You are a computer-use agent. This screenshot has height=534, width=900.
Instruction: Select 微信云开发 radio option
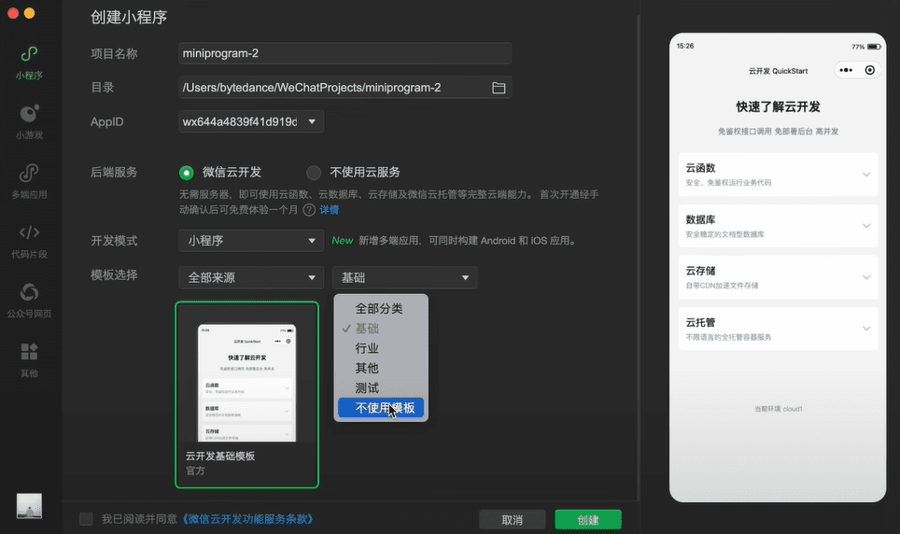(186, 173)
